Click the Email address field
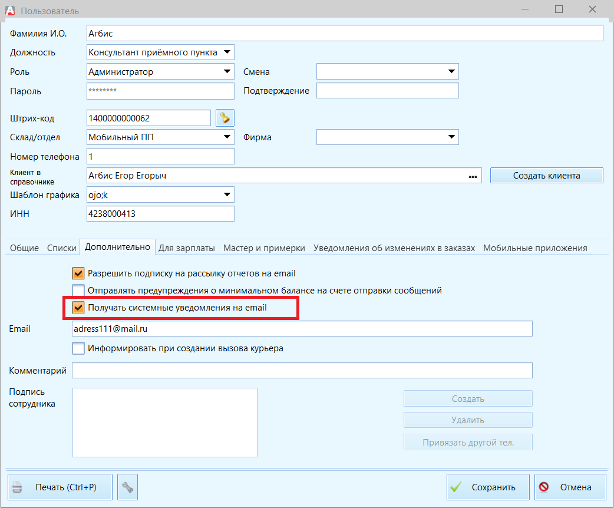Image resolution: width=614 pixels, height=508 pixels. coord(302,329)
